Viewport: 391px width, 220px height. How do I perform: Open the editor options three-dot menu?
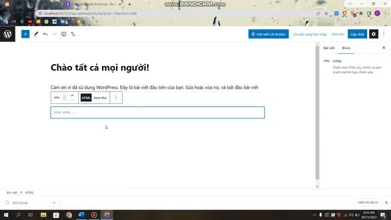(384, 34)
